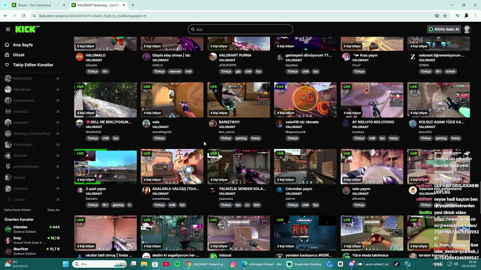Collapse followed list with Daha Az
Image resolution: width=481 pixels, height=270 pixels.
[x=53, y=210]
